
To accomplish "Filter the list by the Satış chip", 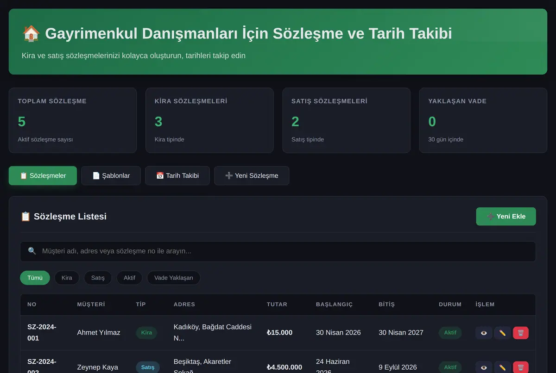I will 98,278.
